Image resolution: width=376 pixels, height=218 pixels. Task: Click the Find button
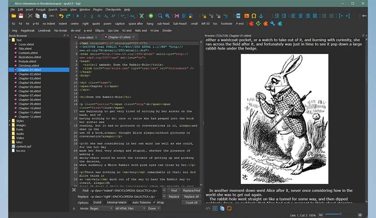pos(174,191)
